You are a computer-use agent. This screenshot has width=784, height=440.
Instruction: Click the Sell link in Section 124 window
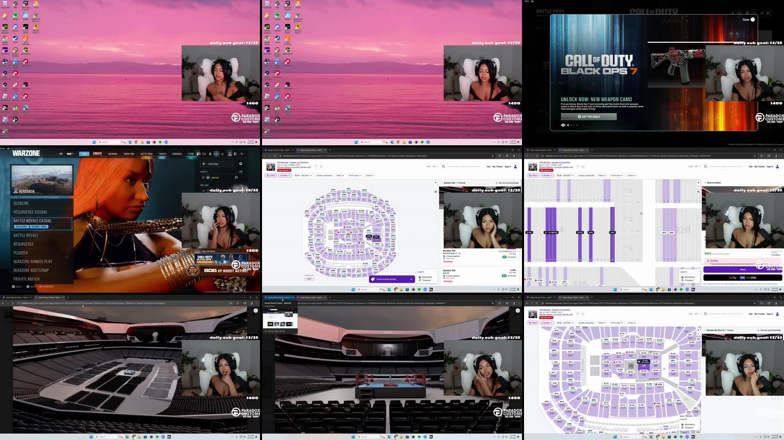pos(488,167)
